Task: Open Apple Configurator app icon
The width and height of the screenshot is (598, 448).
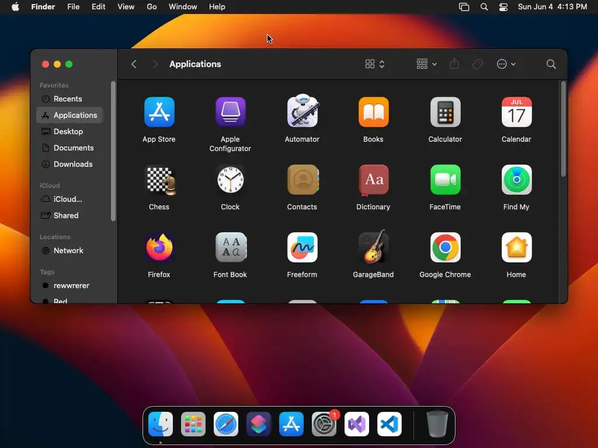Action: point(230,112)
